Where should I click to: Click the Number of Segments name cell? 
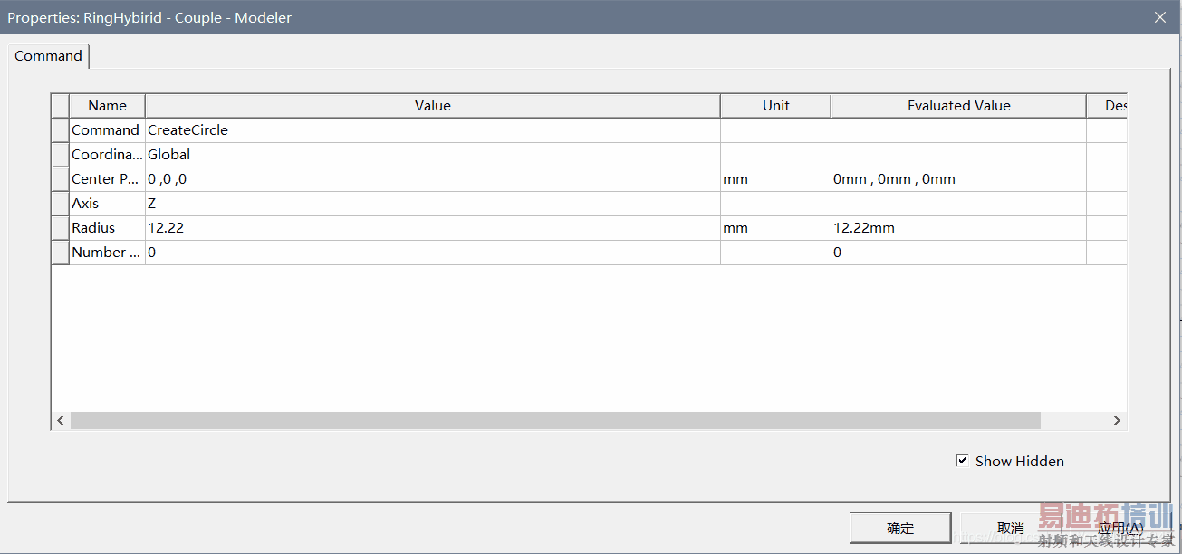click(107, 253)
